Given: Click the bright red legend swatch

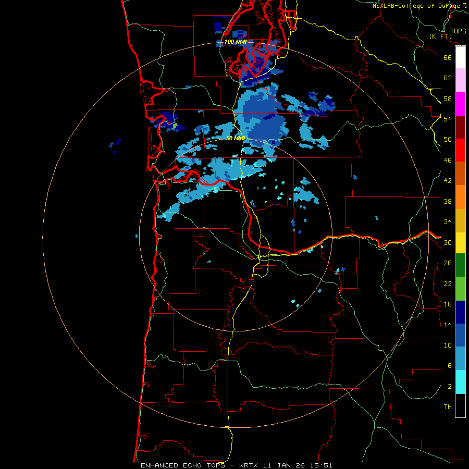Looking at the screenshot, I should [x=460, y=150].
